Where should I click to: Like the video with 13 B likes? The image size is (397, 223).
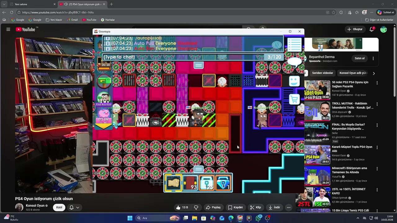coord(182,208)
